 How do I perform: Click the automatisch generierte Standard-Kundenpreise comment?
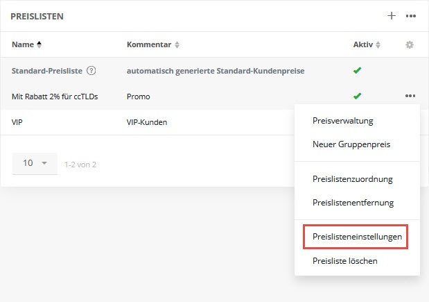(x=216, y=71)
